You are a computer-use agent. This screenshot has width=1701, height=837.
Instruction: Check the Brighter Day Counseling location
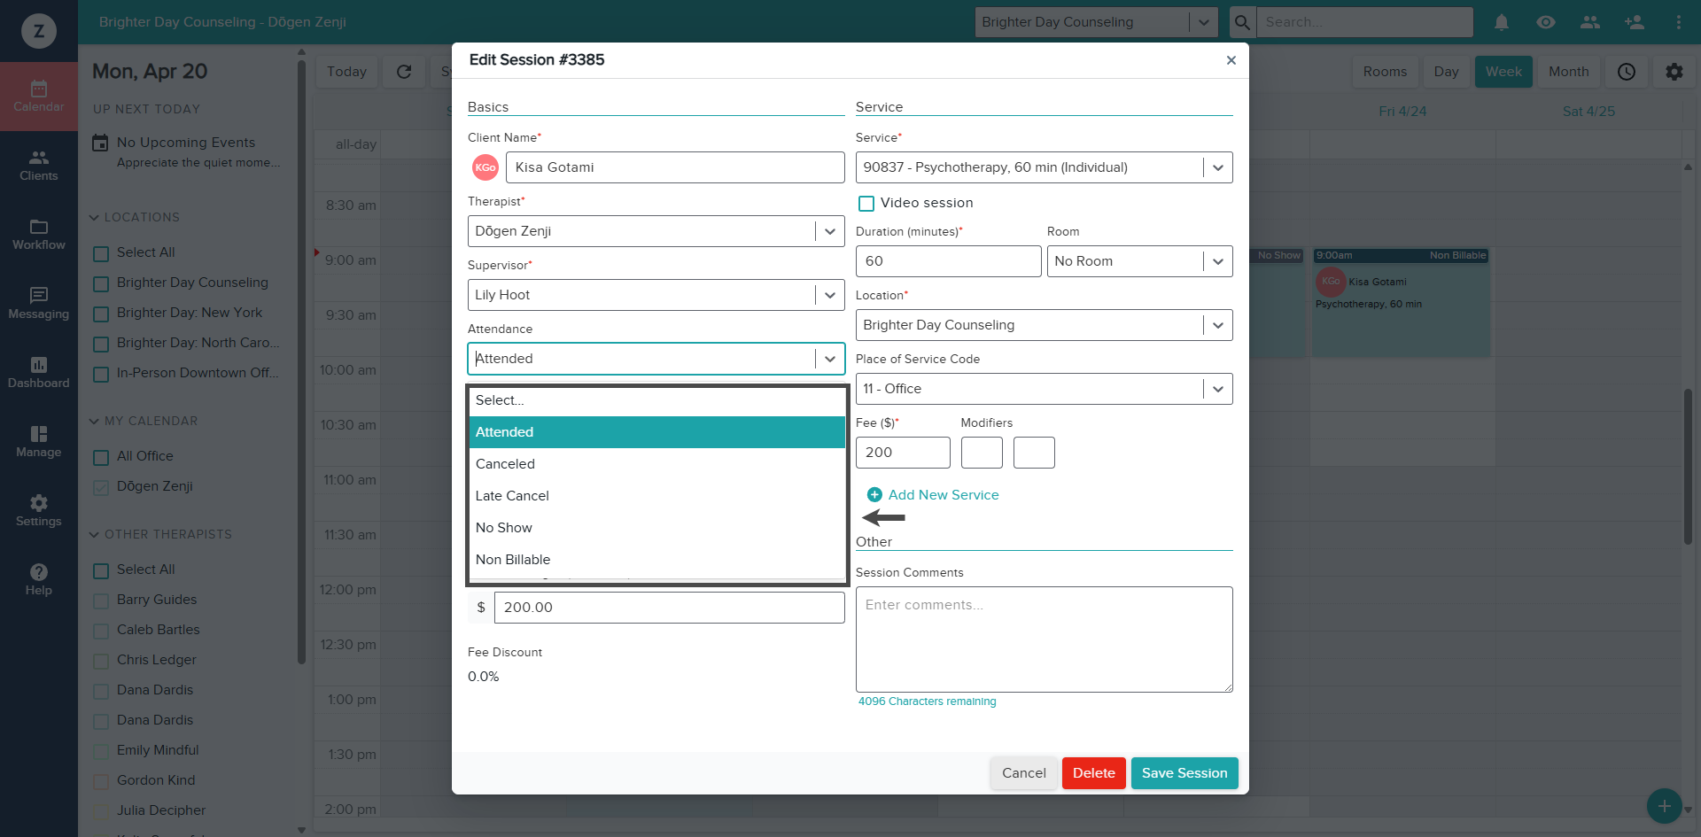point(101,284)
